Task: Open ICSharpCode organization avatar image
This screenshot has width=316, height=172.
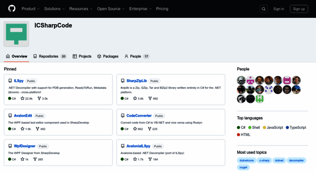Action: tap(16, 34)
